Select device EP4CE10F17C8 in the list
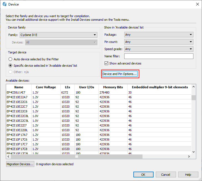 pos(17,149)
